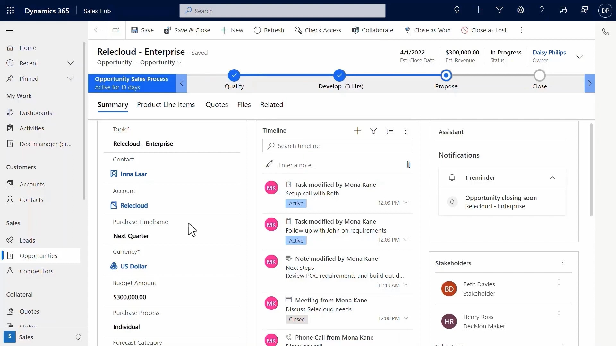
Task: Expand the Next steps note entry
Action: click(406, 284)
